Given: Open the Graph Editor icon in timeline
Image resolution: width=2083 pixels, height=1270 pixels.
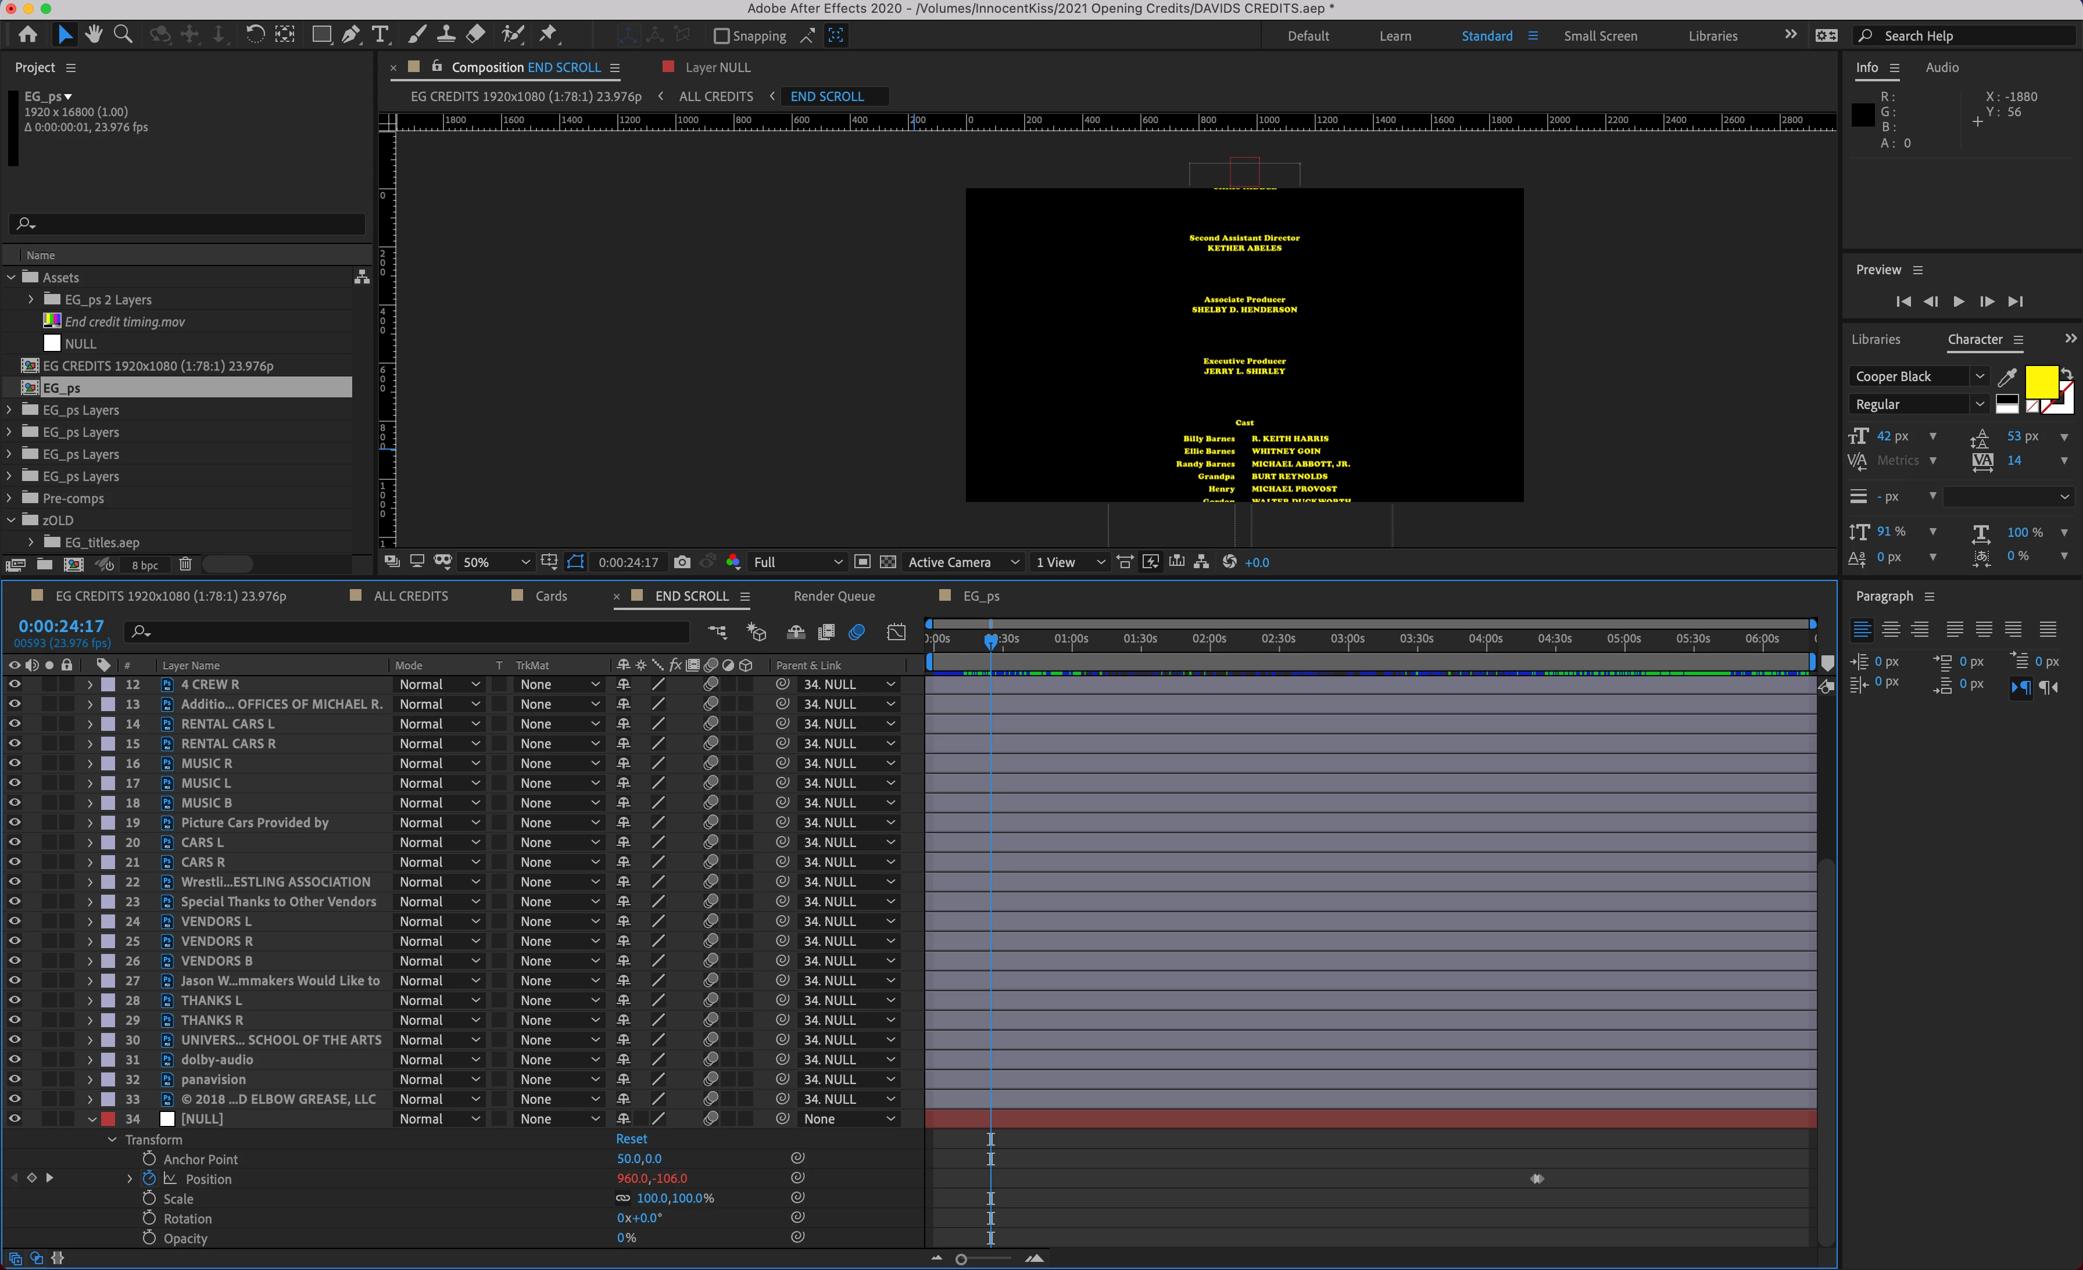Looking at the screenshot, I should pyautogui.click(x=896, y=632).
